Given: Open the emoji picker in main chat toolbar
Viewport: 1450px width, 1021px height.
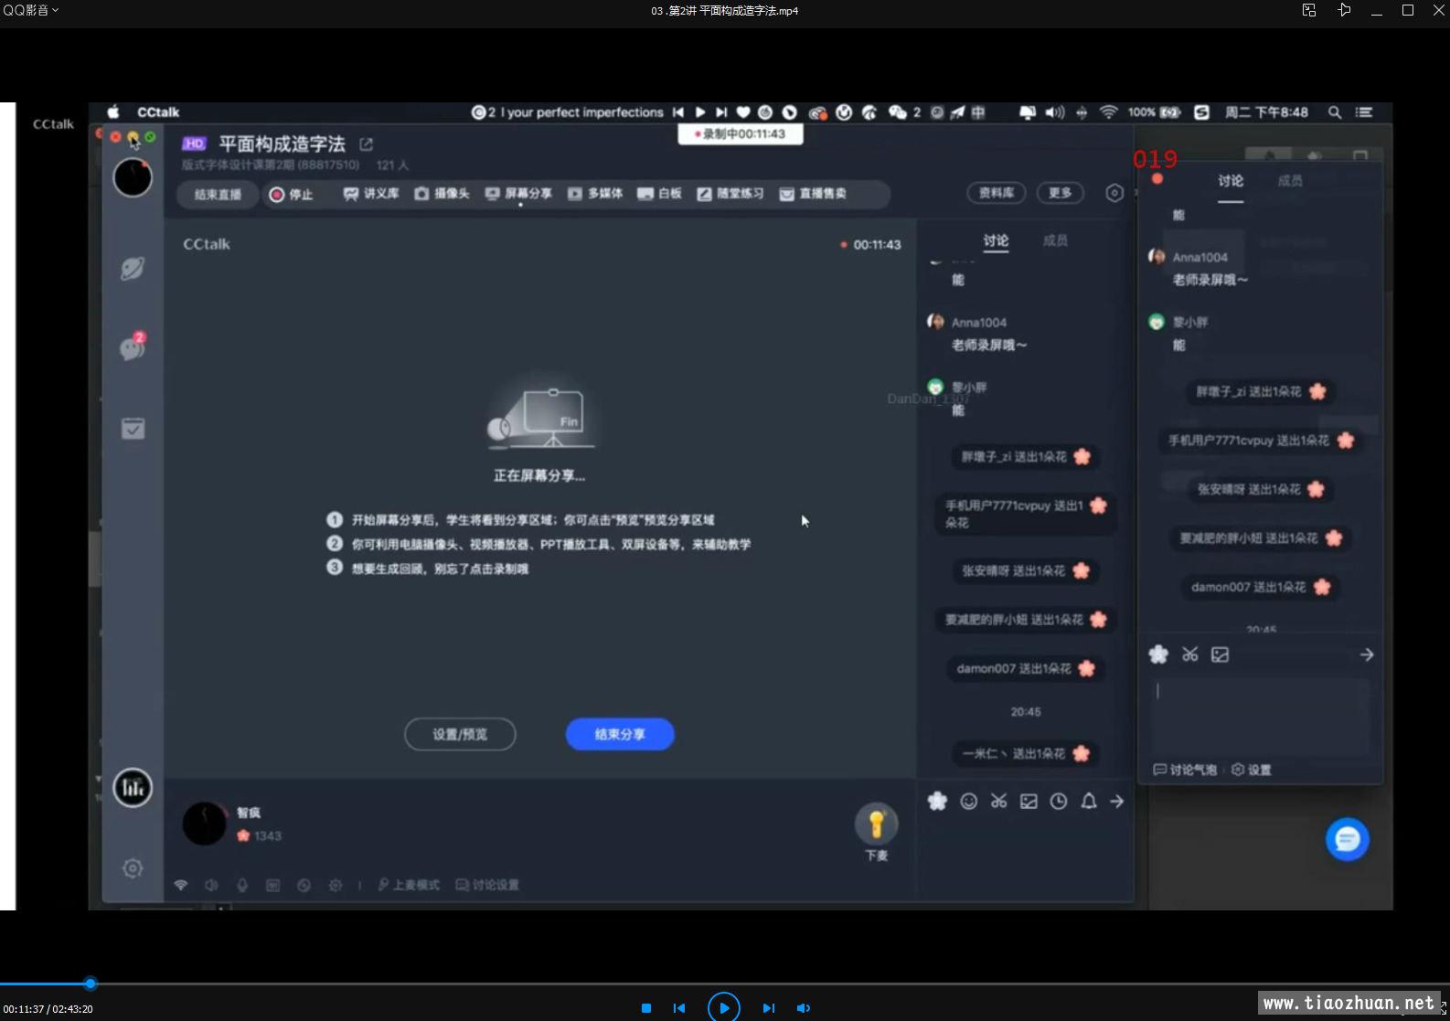Looking at the screenshot, I should (969, 801).
